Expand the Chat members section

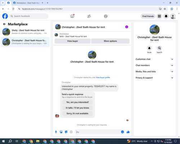tap(154, 66)
